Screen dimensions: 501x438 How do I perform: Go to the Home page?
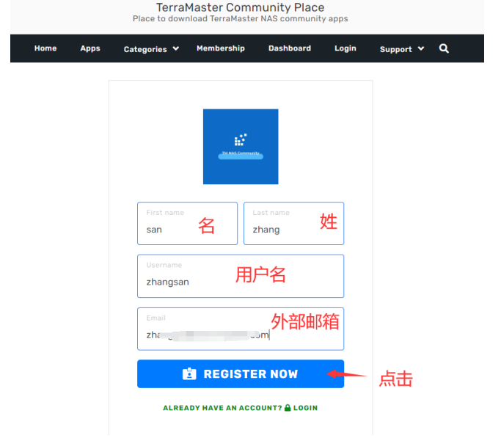[x=45, y=48]
